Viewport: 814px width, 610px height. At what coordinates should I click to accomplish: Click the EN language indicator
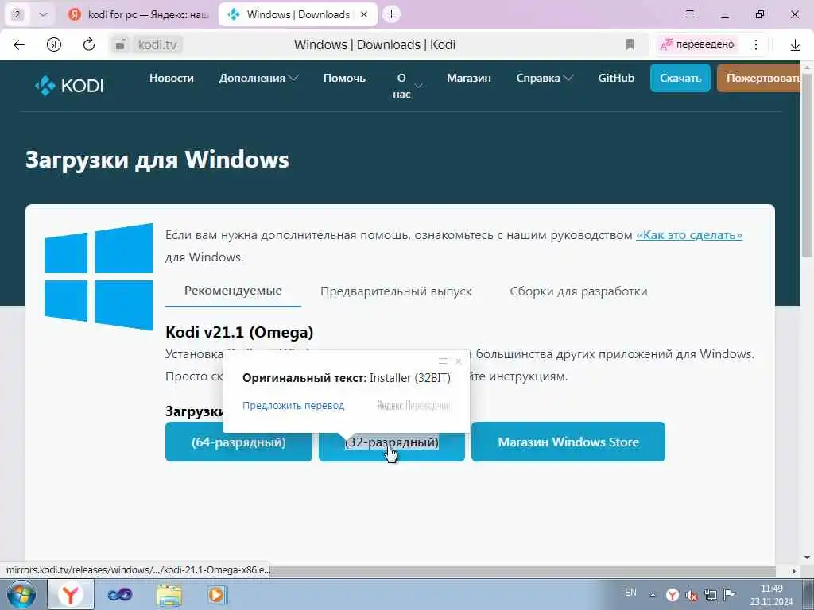pos(630,593)
